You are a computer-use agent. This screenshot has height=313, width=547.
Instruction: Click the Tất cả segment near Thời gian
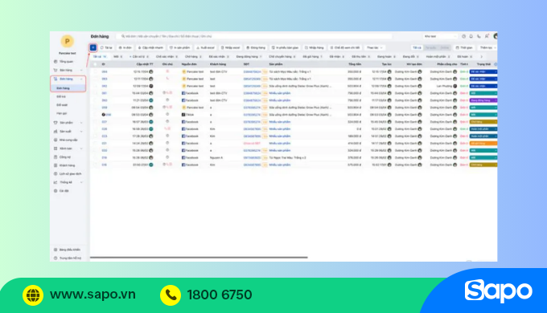coord(417,47)
